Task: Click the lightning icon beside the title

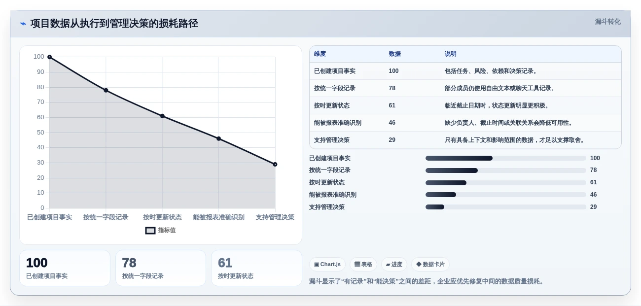Action: point(23,24)
